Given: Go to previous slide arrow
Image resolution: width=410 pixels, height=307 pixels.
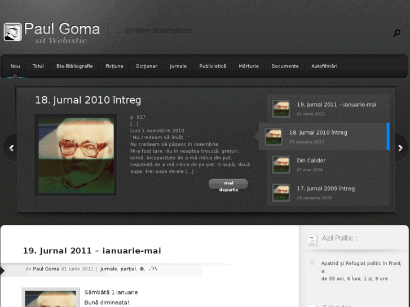Looking at the screenshot, I should pos(11,148).
